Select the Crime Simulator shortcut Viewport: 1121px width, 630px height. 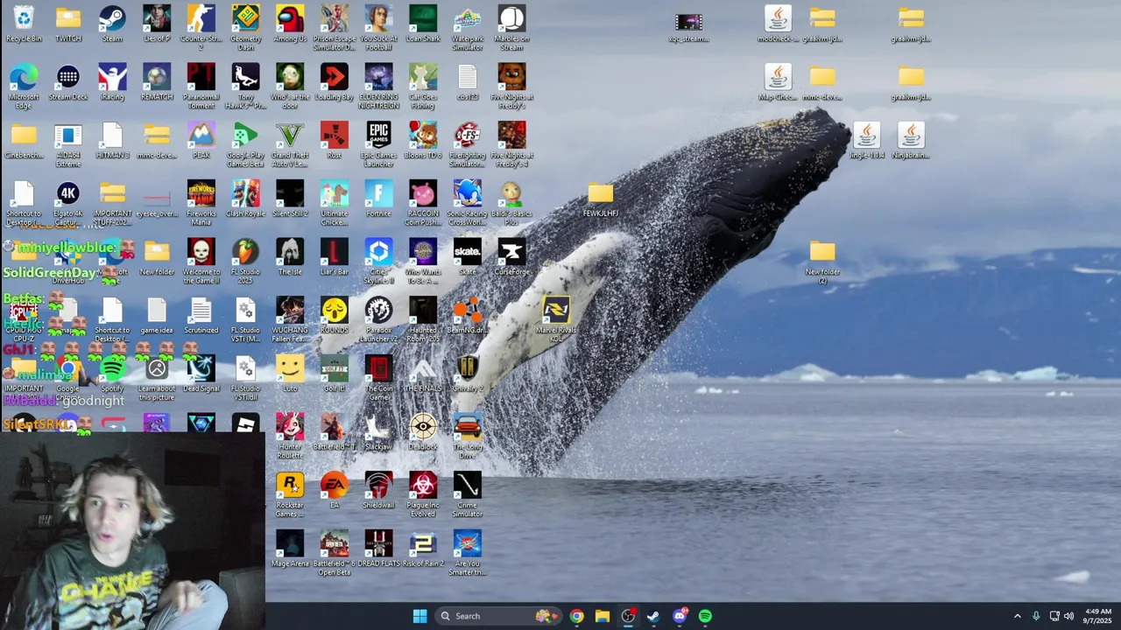pyautogui.click(x=468, y=494)
